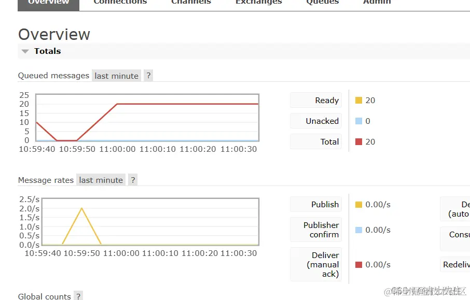Click the yellow Ready color swatch
This screenshot has height=300, width=470.
(x=358, y=101)
